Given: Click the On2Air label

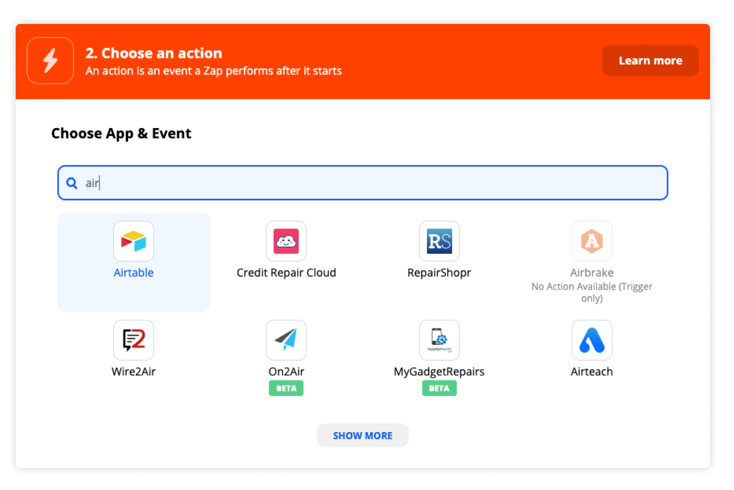Looking at the screenshot, I should point(286,372).
